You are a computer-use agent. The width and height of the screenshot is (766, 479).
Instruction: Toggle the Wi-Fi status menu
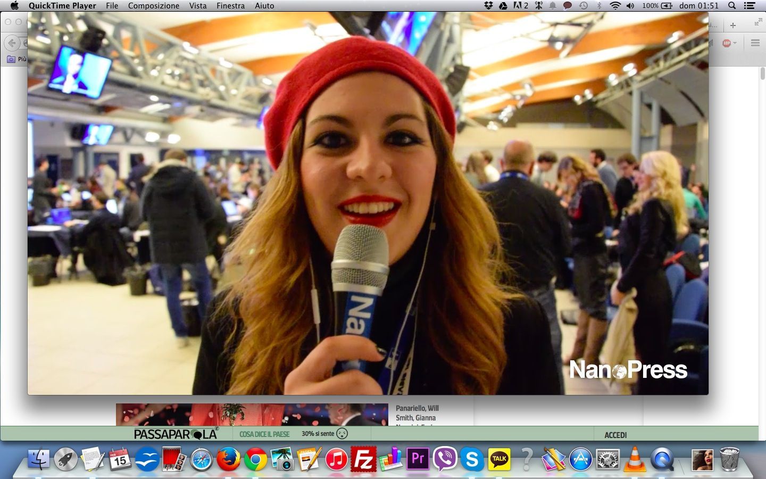click(x=615, y=6)
